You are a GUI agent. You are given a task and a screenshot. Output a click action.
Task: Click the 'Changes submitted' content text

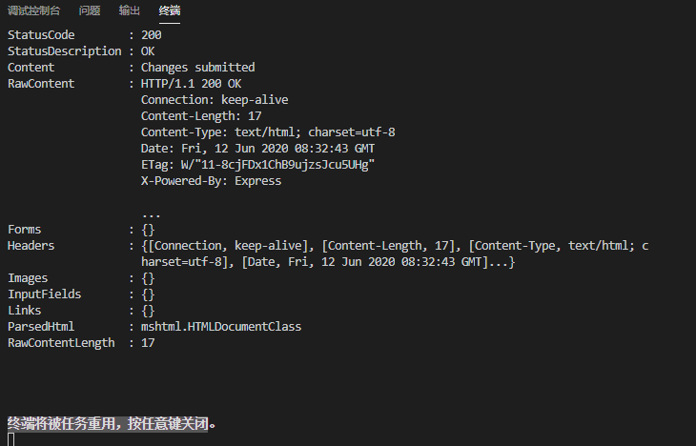[197, 68]
